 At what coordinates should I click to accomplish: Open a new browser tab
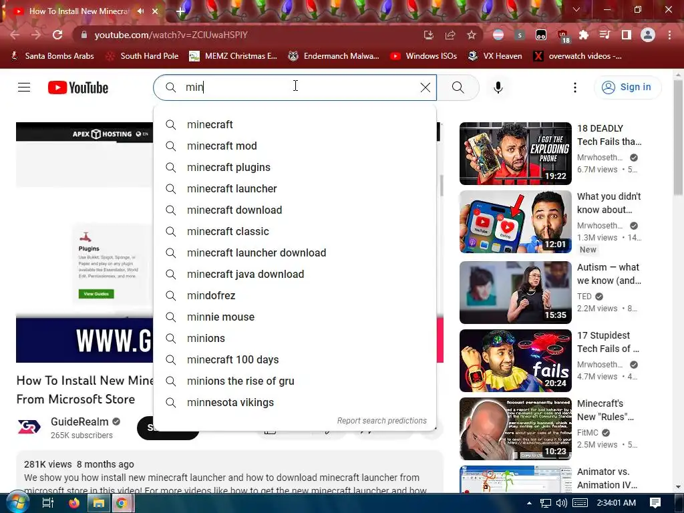(x=180, y=11)
